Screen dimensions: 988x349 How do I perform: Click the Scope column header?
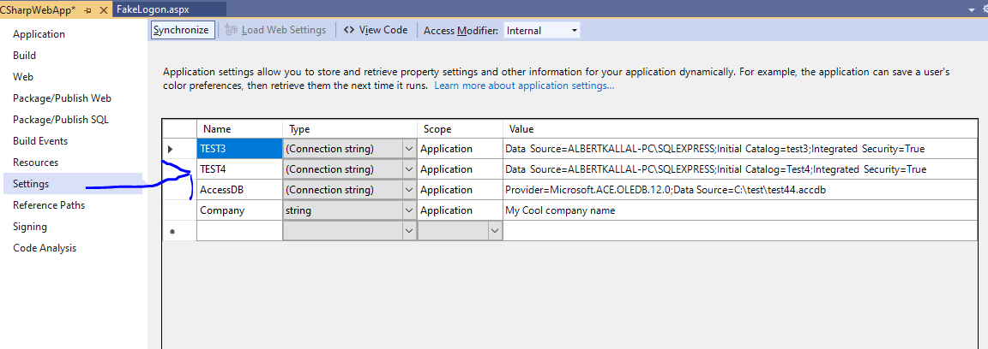(460, 129)
